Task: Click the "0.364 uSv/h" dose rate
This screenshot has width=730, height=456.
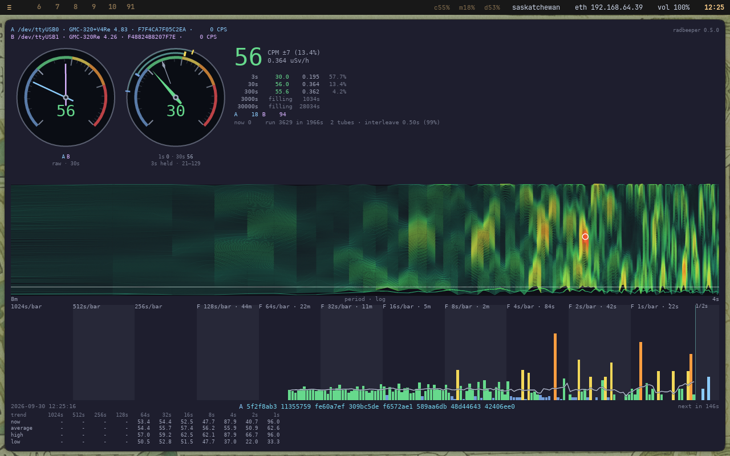Action: click(289, 61)
